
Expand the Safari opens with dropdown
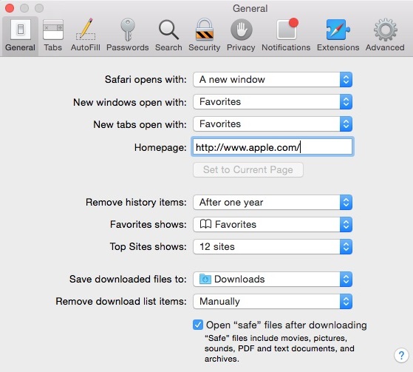(x=273, y=79)
